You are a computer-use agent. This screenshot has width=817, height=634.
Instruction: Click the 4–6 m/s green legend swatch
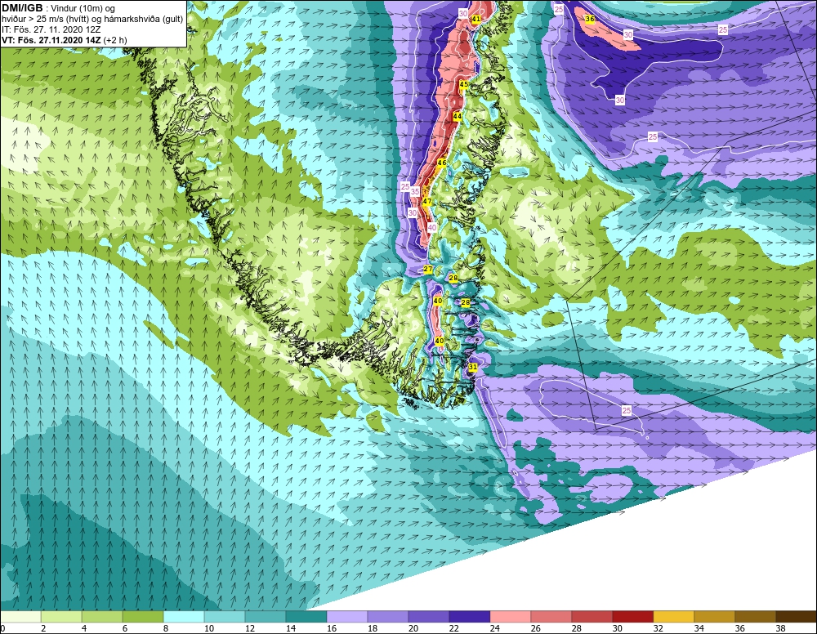(102, 617)
